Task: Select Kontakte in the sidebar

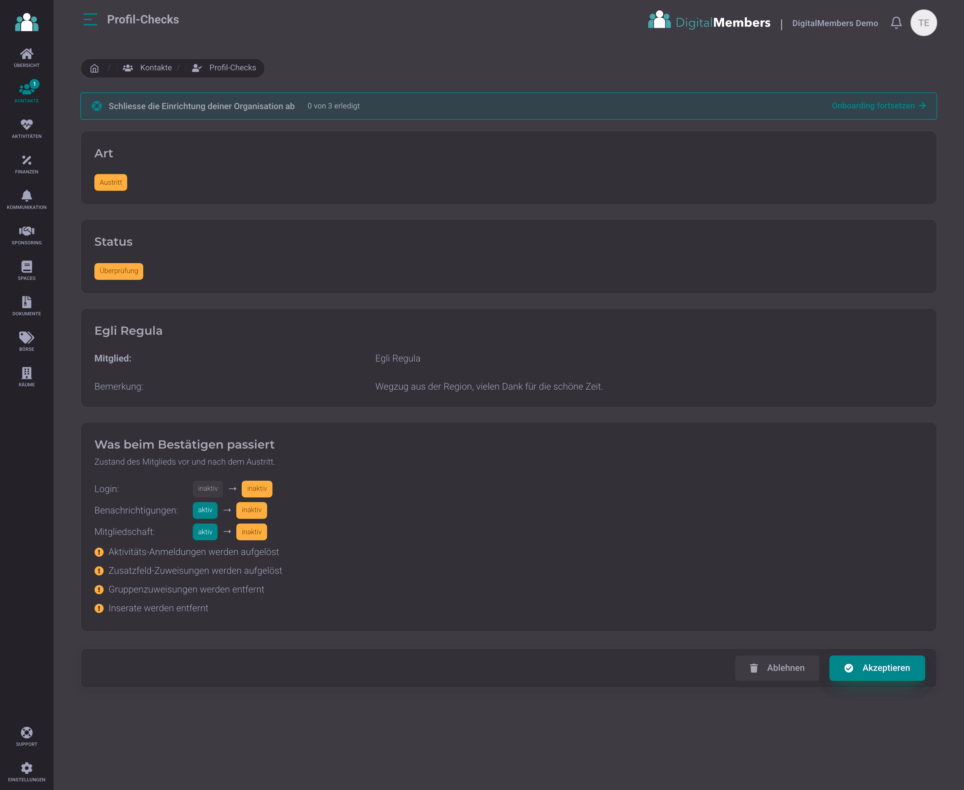Action: click(26, 91)
